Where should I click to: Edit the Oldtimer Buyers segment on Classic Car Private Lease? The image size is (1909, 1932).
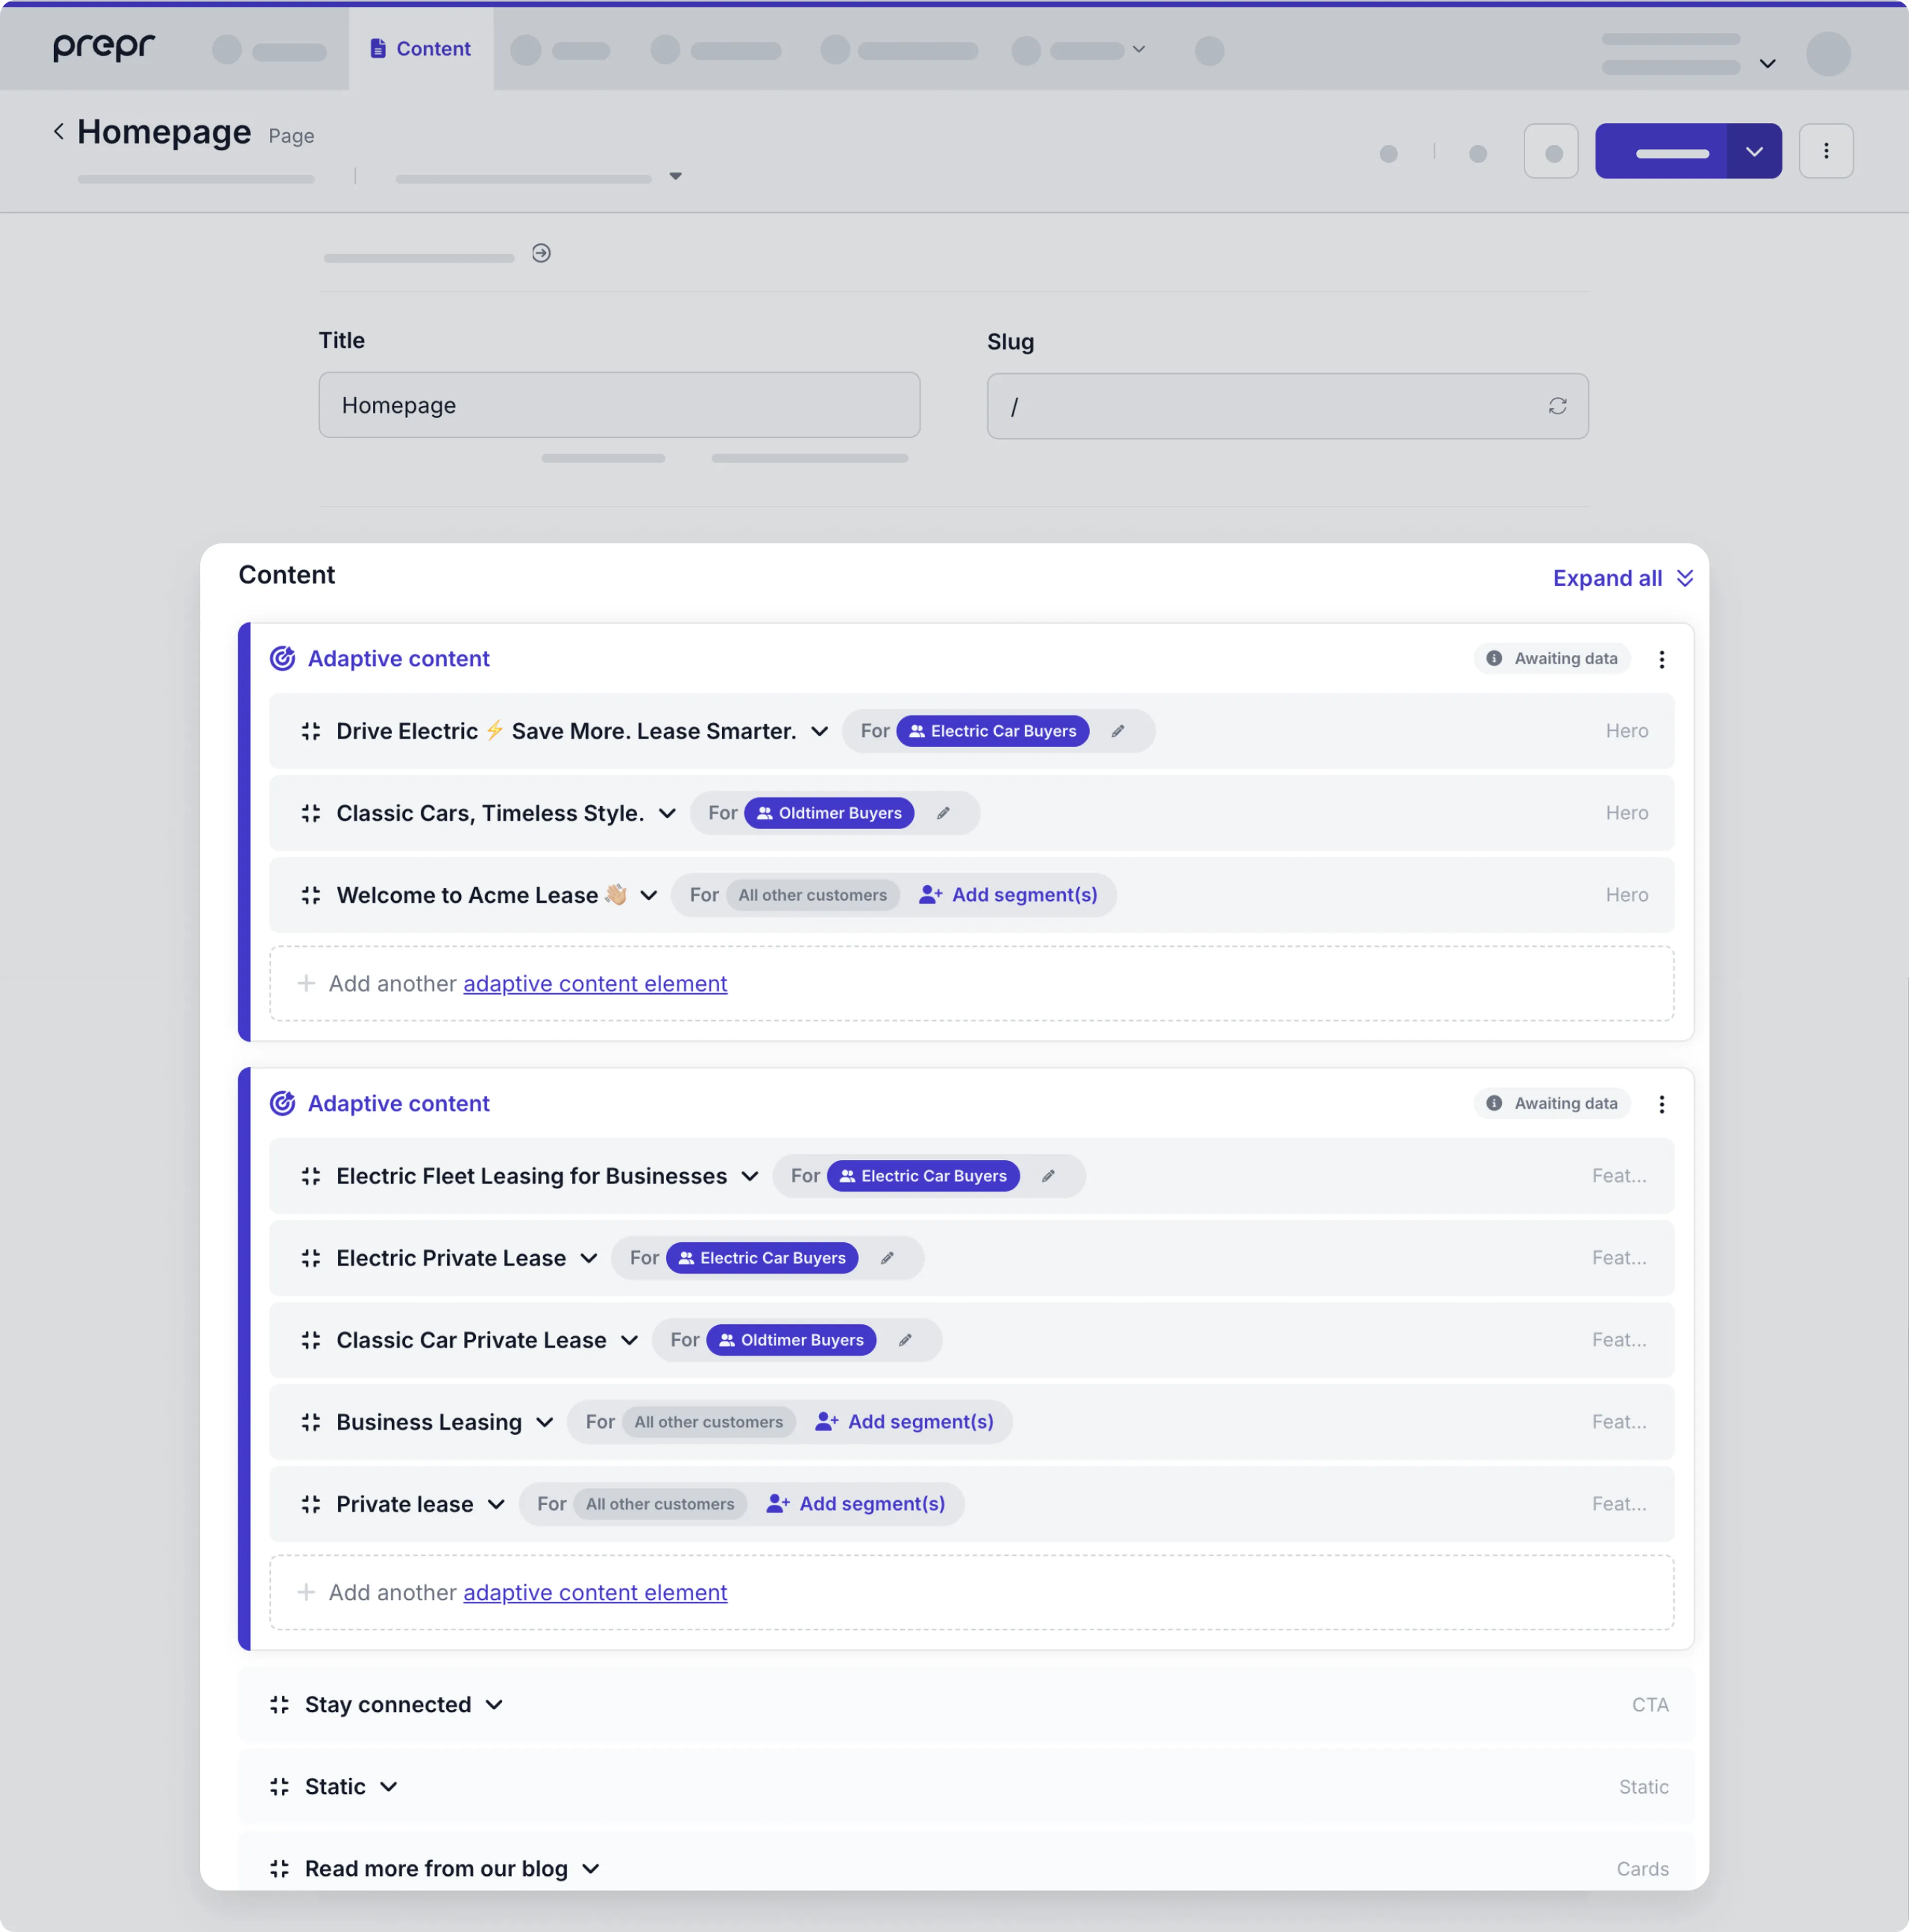[905, 1340]
